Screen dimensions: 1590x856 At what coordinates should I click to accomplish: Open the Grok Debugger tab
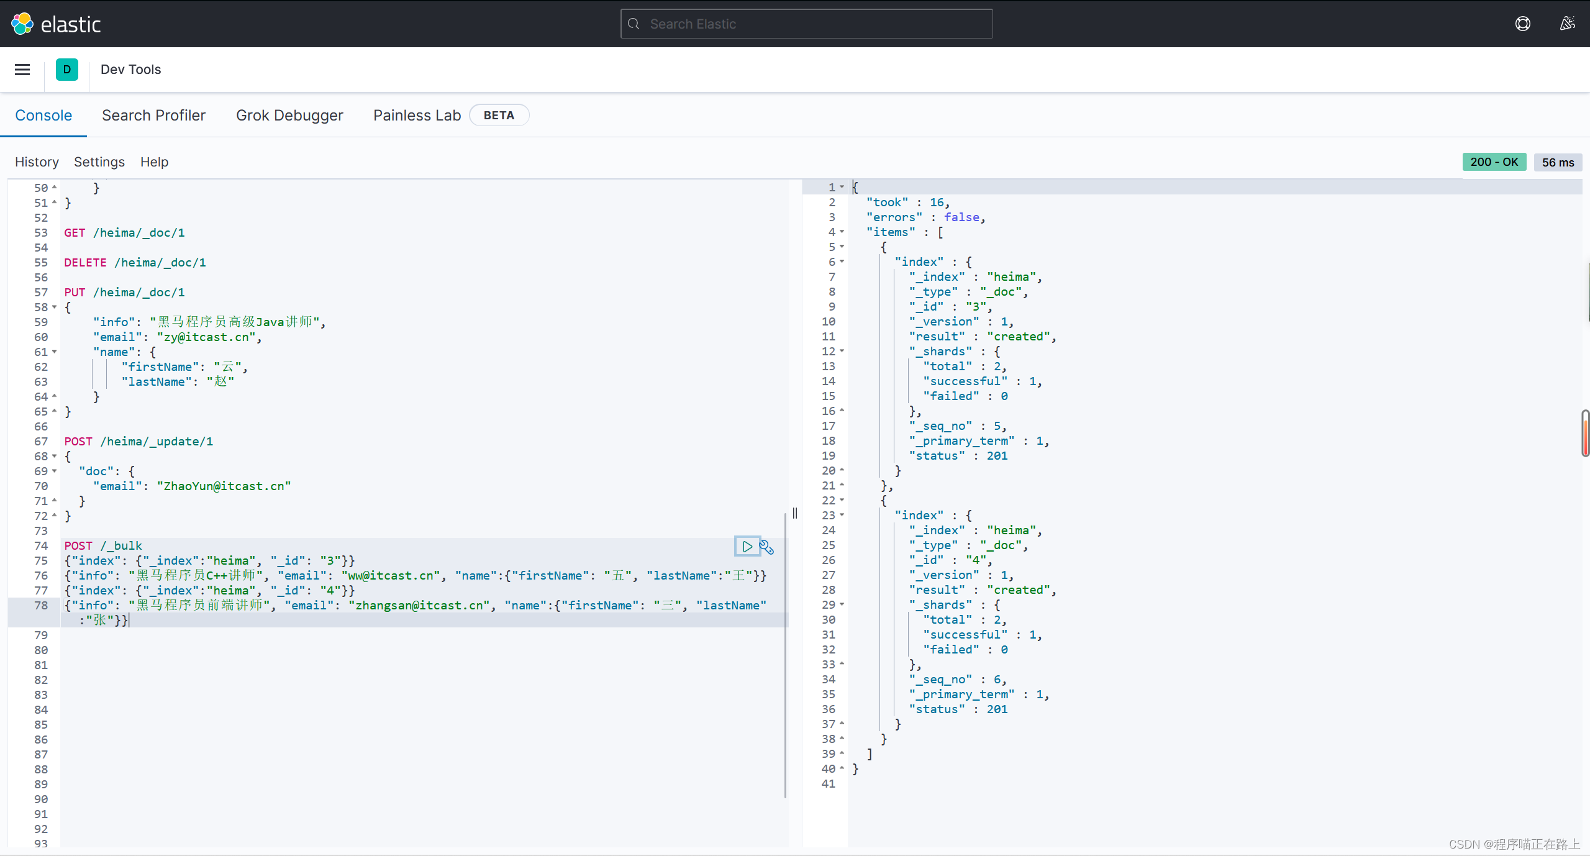point(289,116)
